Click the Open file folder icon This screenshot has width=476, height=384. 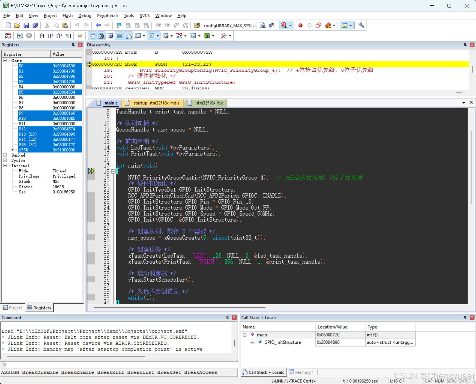click(17, 26)
